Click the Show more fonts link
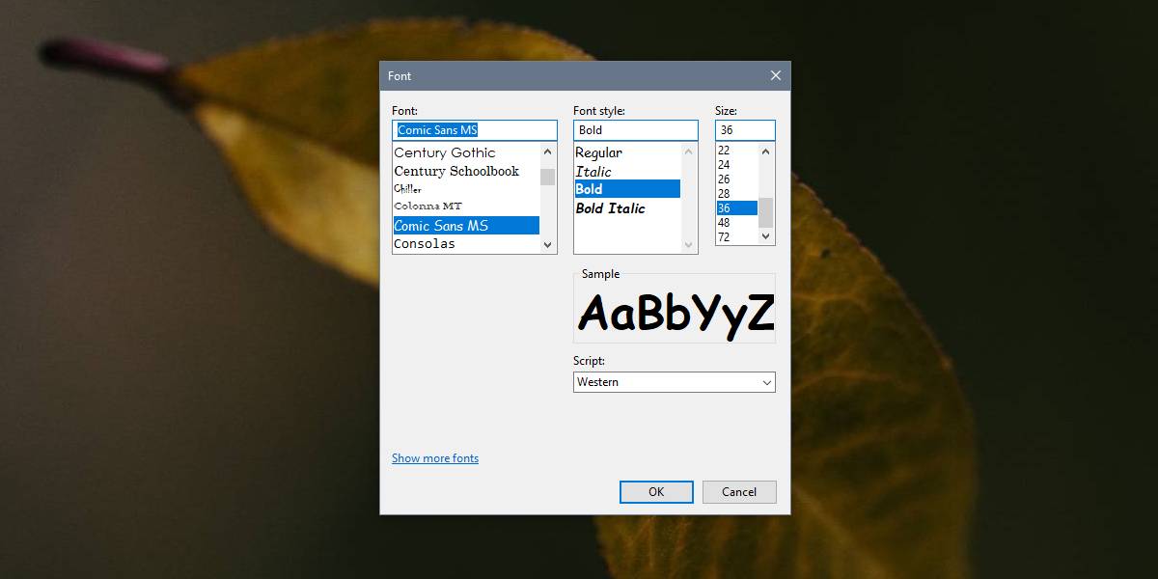Image resolution: width=1158 pixels, height=579 pixels. click(435, 458)
